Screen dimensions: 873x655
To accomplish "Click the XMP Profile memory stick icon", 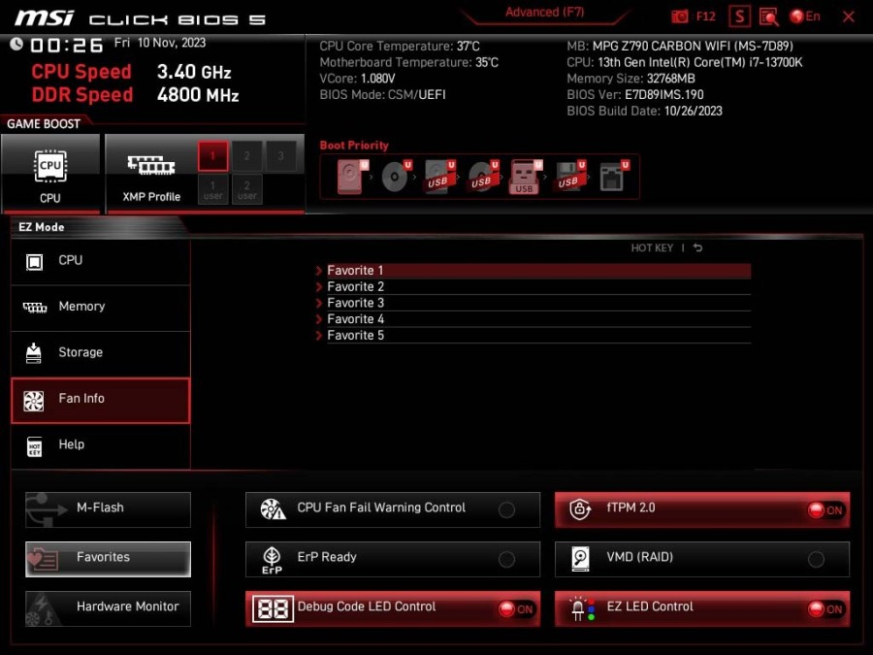I will pyautogui.click(x=151, y=165).
